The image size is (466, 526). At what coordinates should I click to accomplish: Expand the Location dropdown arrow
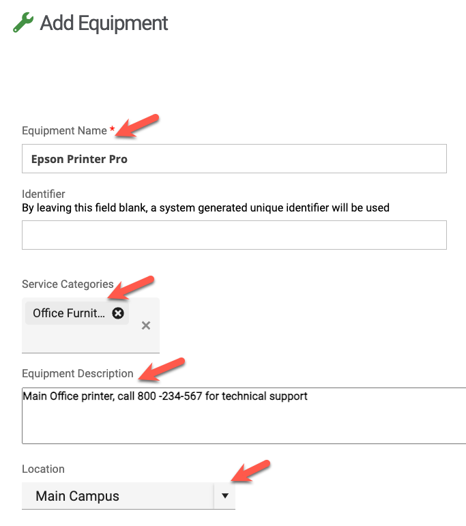click(x=224, y=496)
